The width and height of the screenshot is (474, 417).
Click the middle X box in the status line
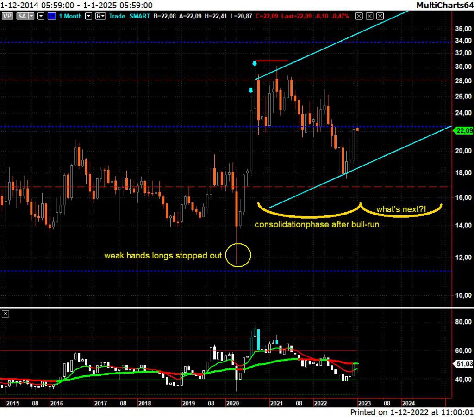pyautogui.click(x=369, y=16)
